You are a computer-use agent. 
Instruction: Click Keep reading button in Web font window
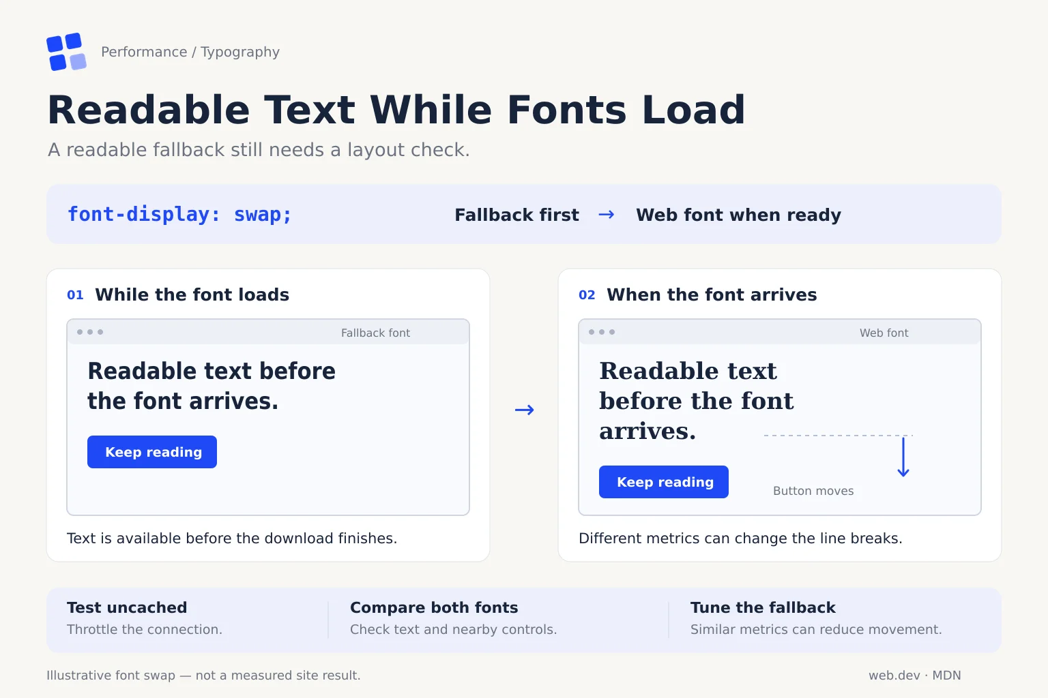coord(664,482)
